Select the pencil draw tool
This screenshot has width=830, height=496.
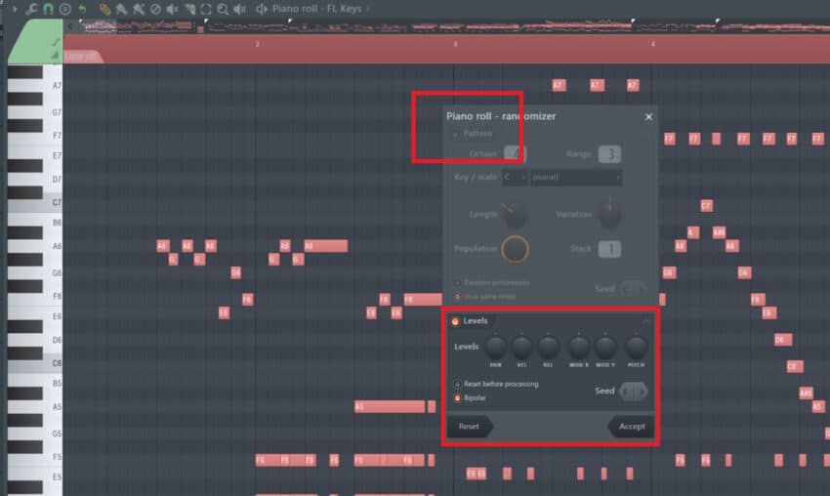[x=104, y=9]
